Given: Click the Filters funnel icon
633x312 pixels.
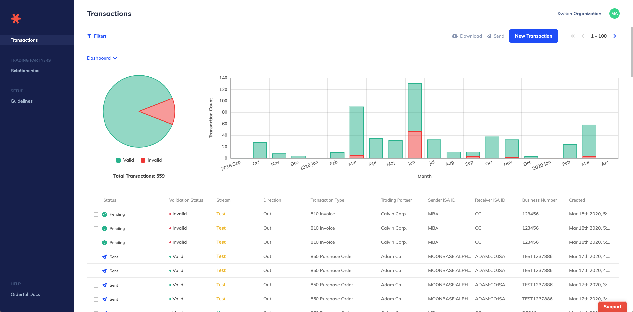Looking at the screenshot, I should click(89, 36).
